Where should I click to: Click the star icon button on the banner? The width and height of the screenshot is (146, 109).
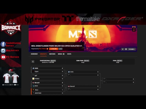pyautogui.click(x=123, y=49)
